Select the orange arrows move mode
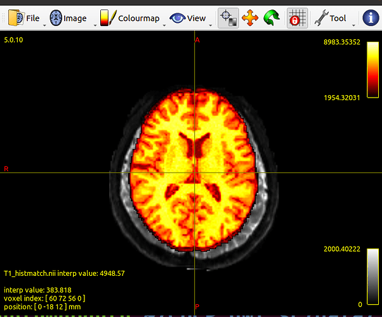The image size is (382, 317). click(x=251, y=18)
